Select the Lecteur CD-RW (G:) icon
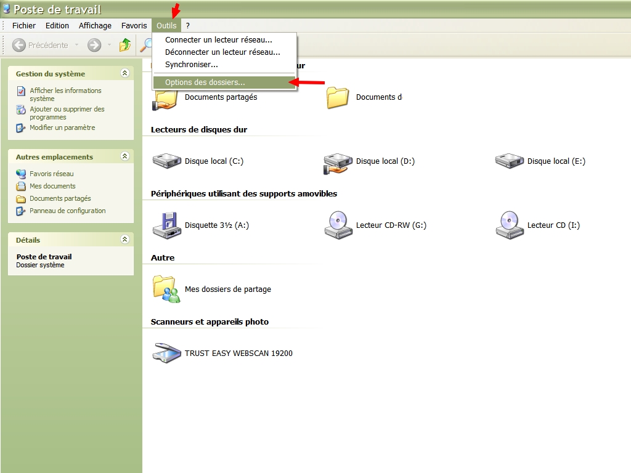This screenshot has height=473, width=631. click(x=338, y=225)
